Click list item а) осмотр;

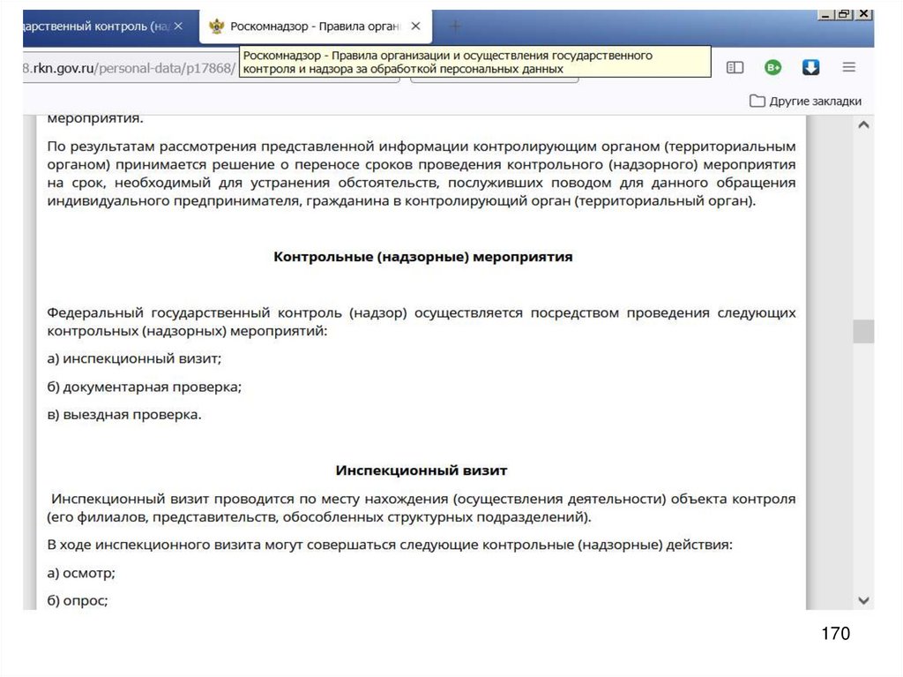[x=81, y=573]
